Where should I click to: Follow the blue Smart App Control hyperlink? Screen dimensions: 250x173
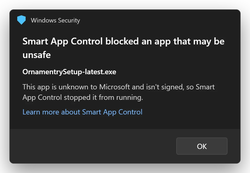click(82, 112)
